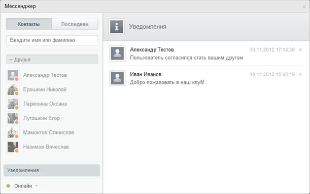310x194 pixels.
Task: Click the avatar of Ларюхина Оксана
Action: [x=13, y=104]
